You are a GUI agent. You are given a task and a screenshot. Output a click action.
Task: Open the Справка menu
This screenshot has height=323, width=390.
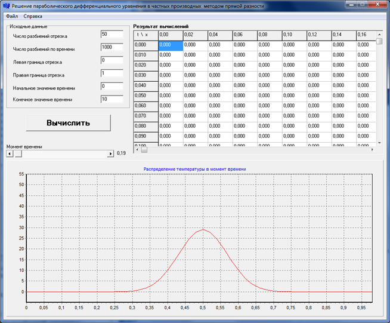(x=33, y=16)
